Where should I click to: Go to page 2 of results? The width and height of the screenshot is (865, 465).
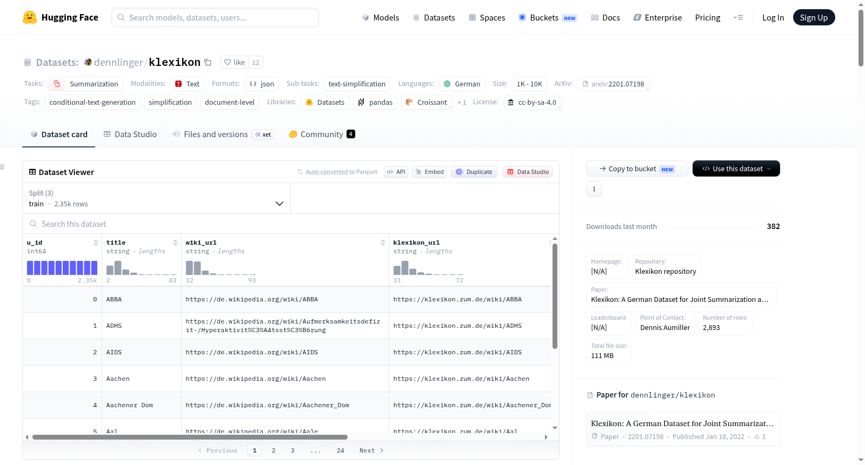(274, 450)
